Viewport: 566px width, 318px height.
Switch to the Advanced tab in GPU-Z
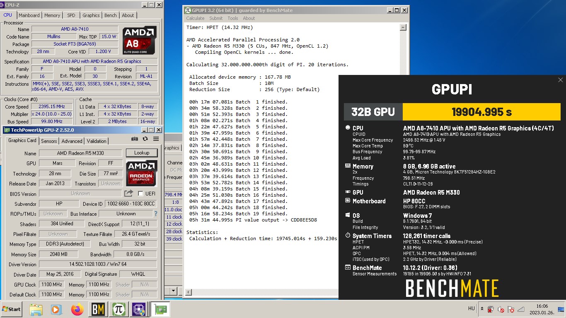click(72, 141)
